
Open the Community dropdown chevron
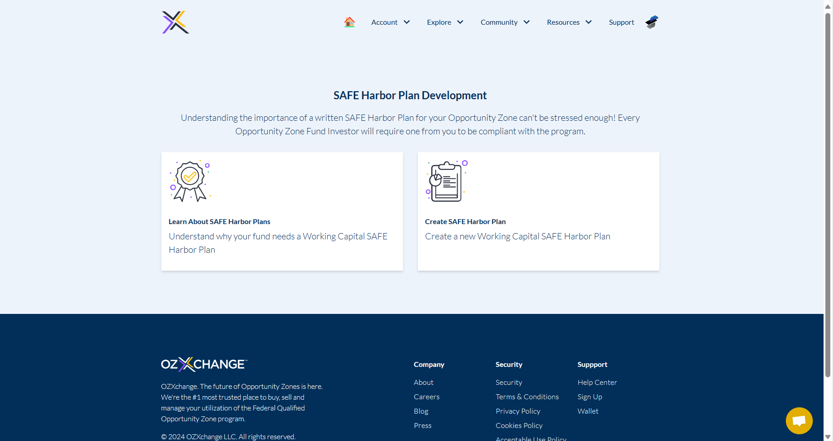(527, 22)
